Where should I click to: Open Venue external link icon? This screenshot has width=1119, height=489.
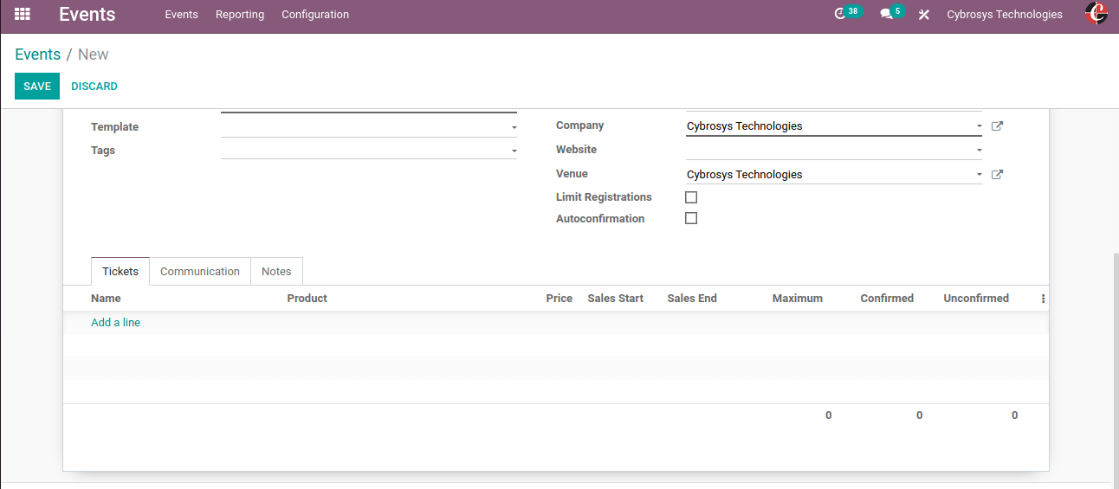pyautogui.click(x=997, y=175)
